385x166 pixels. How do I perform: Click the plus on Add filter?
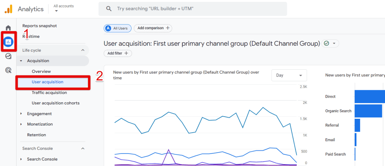[126, 53]
